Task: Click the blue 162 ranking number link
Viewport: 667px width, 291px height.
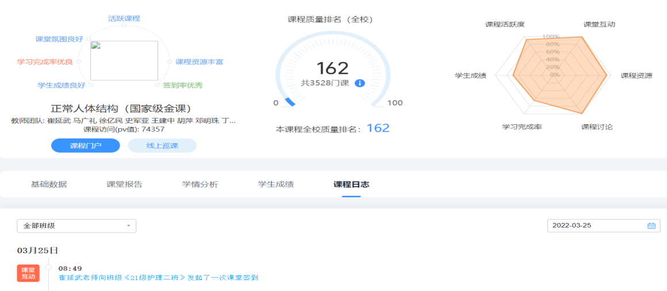Action: tap(378, 128)
